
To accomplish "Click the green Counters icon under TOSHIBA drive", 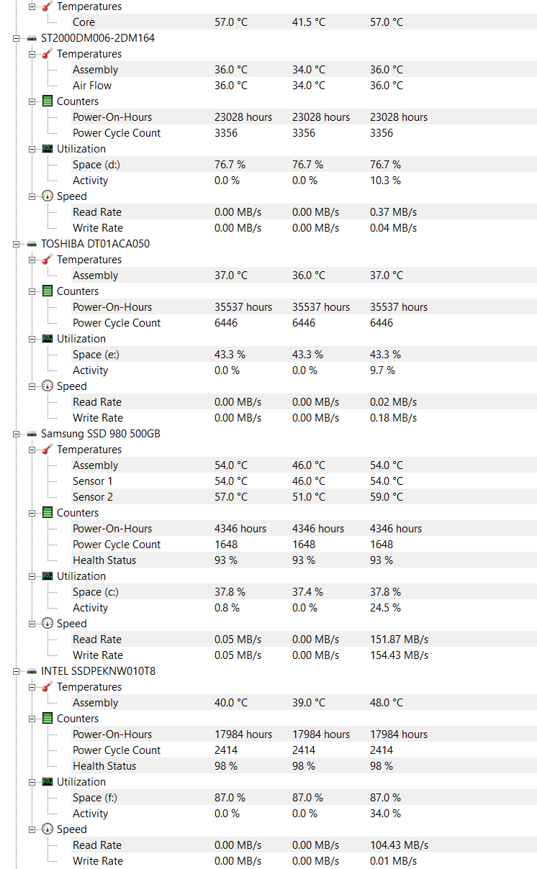I will 48,291.
